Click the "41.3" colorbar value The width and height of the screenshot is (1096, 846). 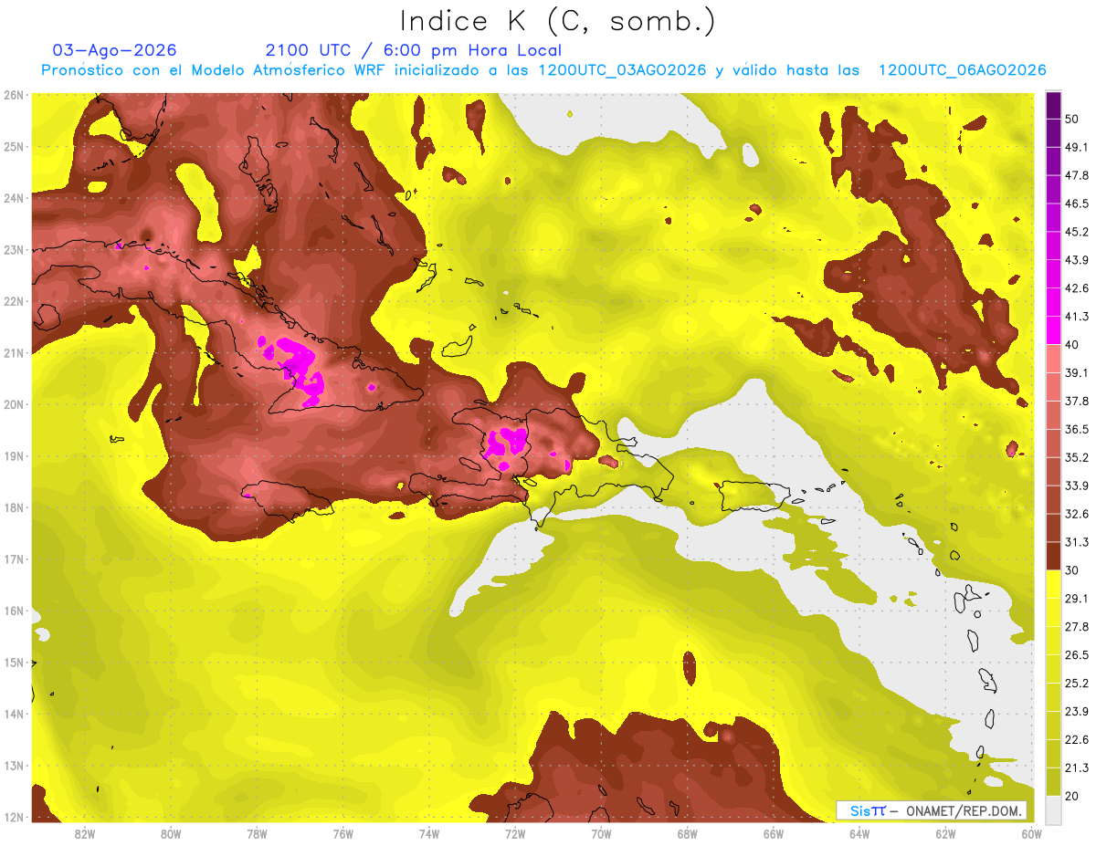(x=1077, y=317)
